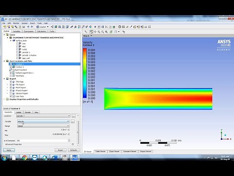
Task: Open the File menu
Action: click(3, 23)
